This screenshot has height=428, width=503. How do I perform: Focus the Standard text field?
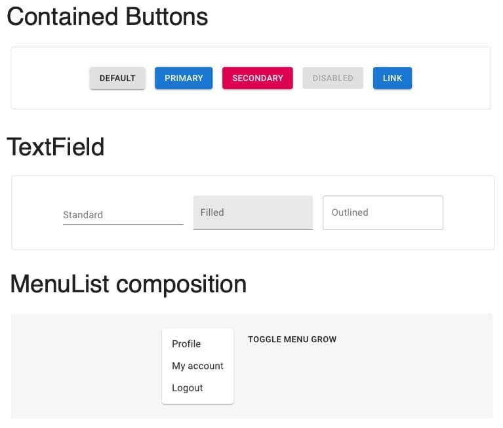(123, 214)
